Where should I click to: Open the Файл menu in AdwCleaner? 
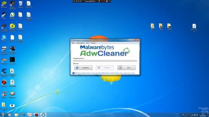[x=73, y=43]
